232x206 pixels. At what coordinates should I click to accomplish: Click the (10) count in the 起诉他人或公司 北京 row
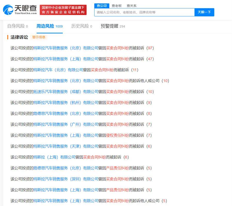pyautogui.click(x=165, y=81)
